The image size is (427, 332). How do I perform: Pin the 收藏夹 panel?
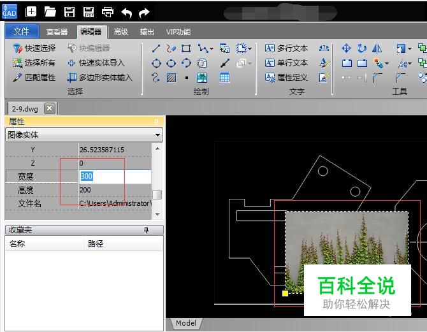tap(146, 230)
